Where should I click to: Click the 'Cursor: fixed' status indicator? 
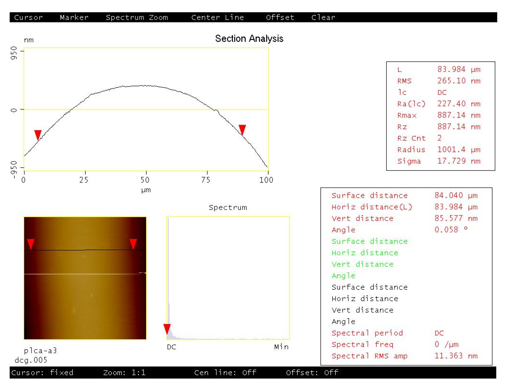[42, 372]
